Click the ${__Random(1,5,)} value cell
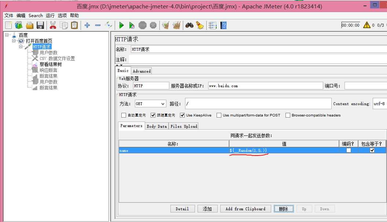The image size is (387, 222). [284, 150]
